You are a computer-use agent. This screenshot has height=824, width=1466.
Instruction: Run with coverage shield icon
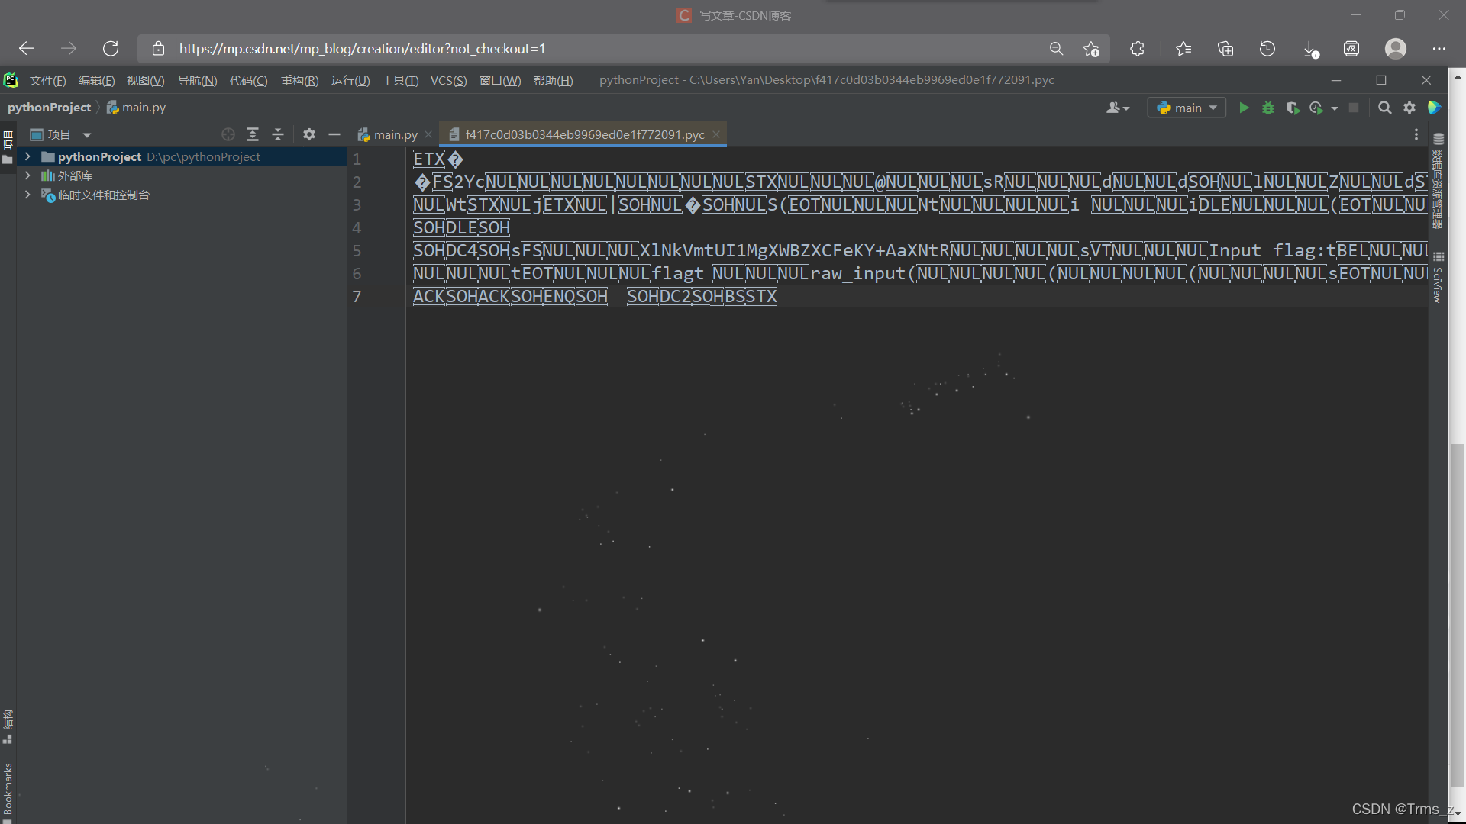click(x=1293, y=108)
